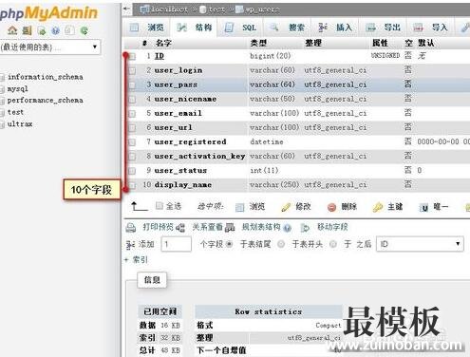
Task: Open the ultrax database
Action: point(20,123)
